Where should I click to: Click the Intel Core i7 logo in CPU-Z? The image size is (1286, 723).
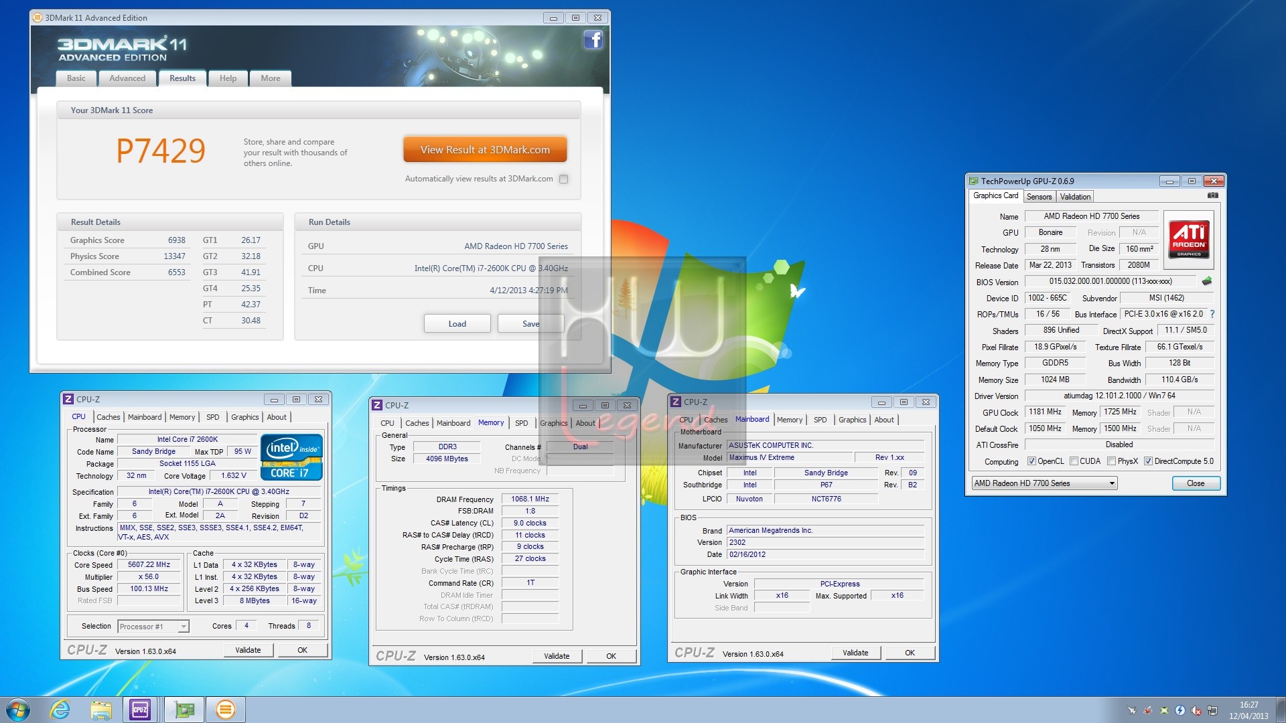(292, 457)
